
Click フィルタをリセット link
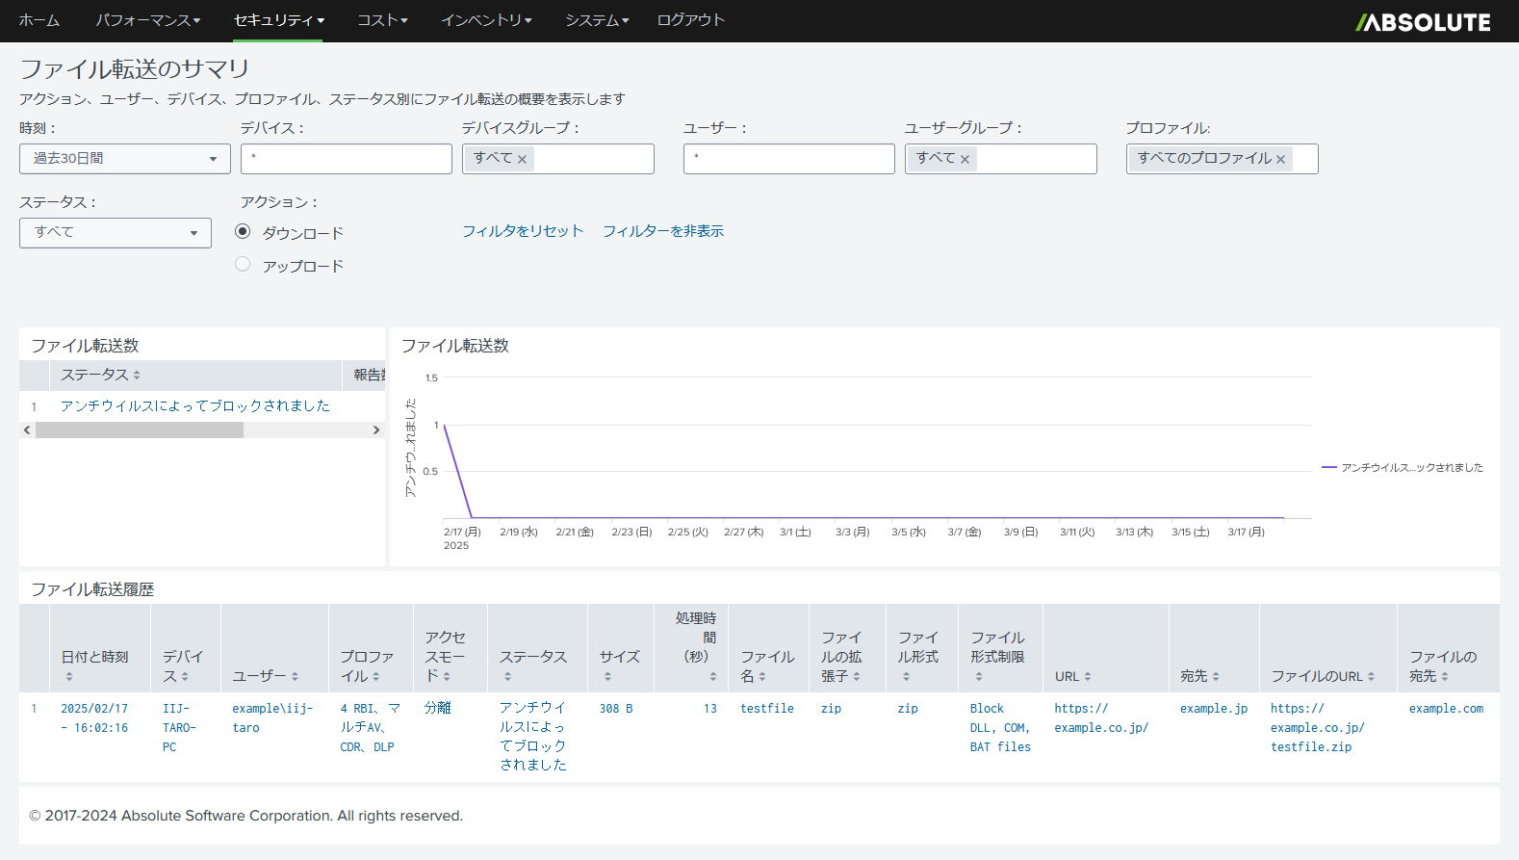[x=523, y=231]
